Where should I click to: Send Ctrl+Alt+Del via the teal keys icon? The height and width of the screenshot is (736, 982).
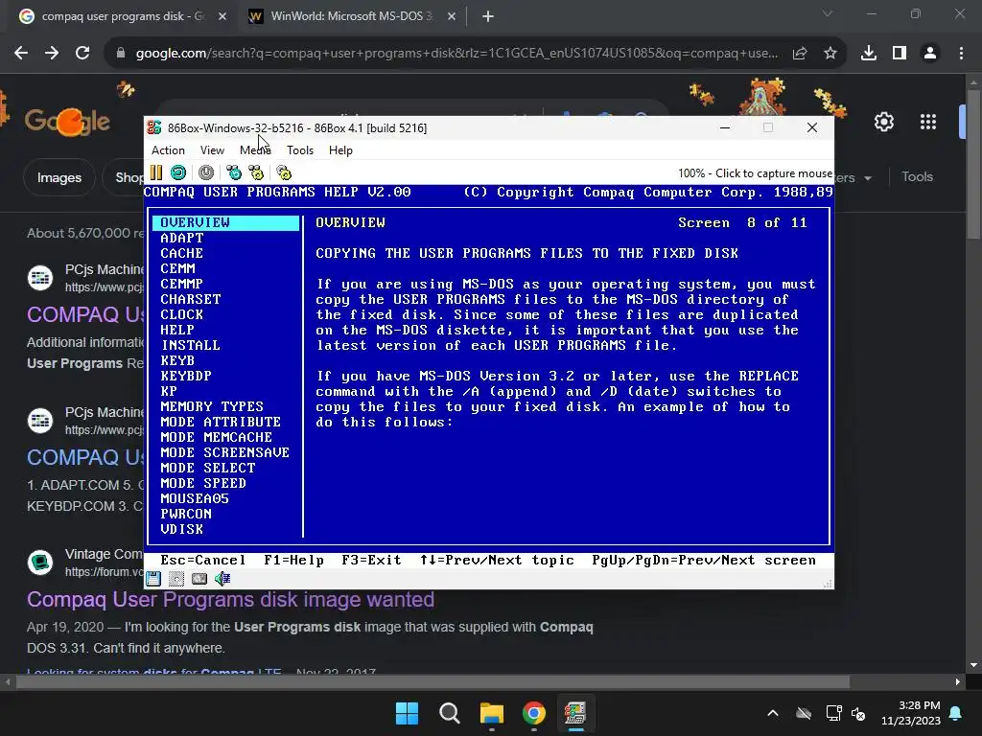[x=234, y=172]
